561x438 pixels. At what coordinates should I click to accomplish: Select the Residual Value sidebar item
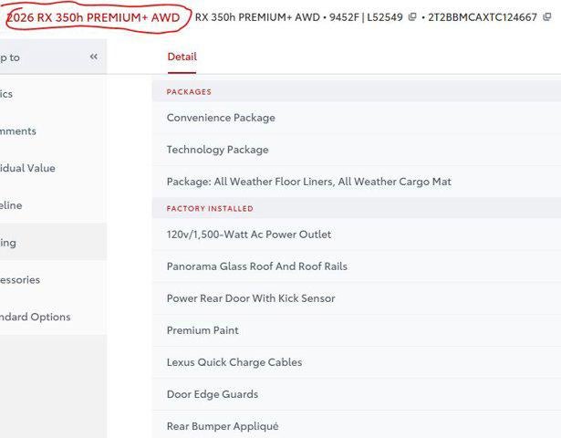click(27, 168)
